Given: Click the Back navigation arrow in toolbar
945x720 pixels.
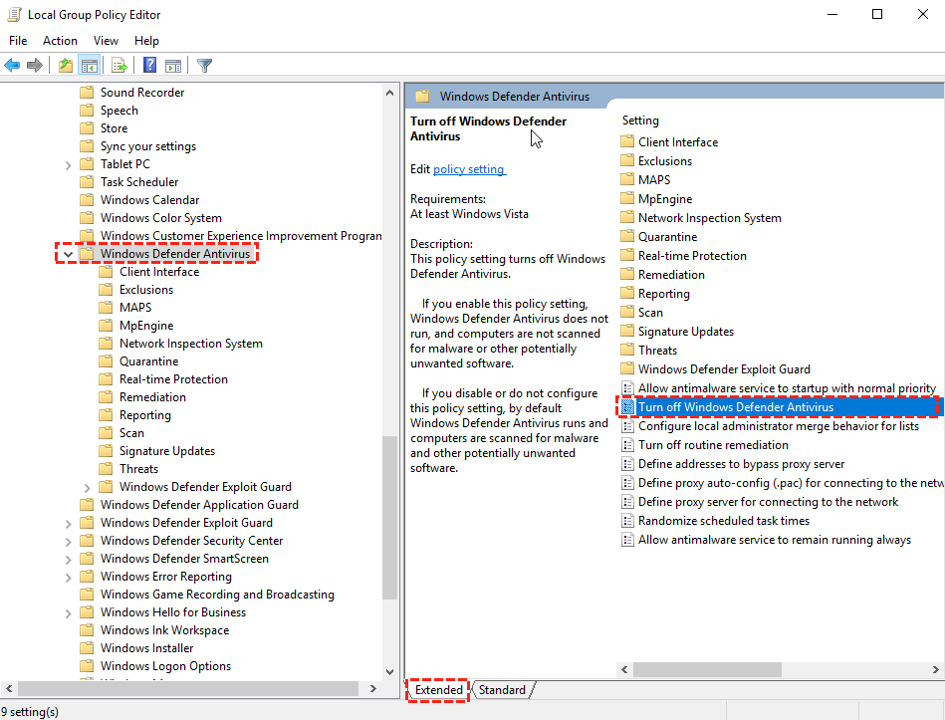Looking at the screenshot, I should click(x=12, y=65).
